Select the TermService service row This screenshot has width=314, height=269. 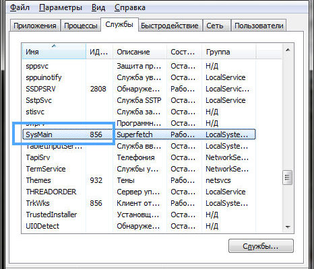[139, 169]
